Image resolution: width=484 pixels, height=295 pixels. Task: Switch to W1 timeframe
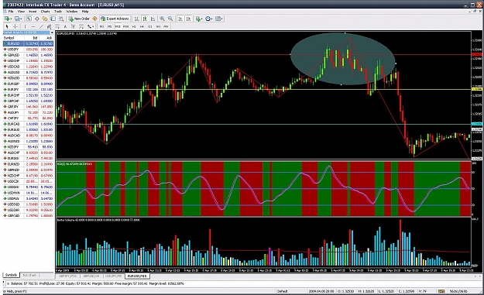pyautogui.click(x=158, y=26)
